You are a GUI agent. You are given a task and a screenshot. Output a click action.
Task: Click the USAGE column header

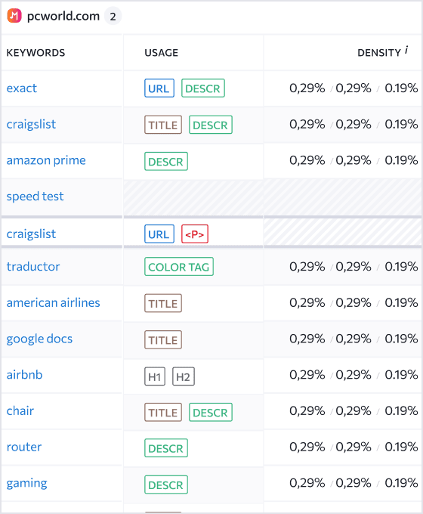tap(161, 52)
